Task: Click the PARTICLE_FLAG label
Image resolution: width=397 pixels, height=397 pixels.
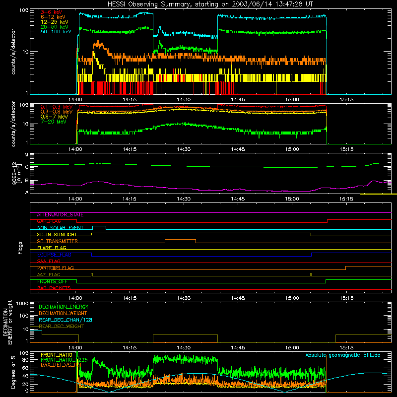Action: pos(56,268)
